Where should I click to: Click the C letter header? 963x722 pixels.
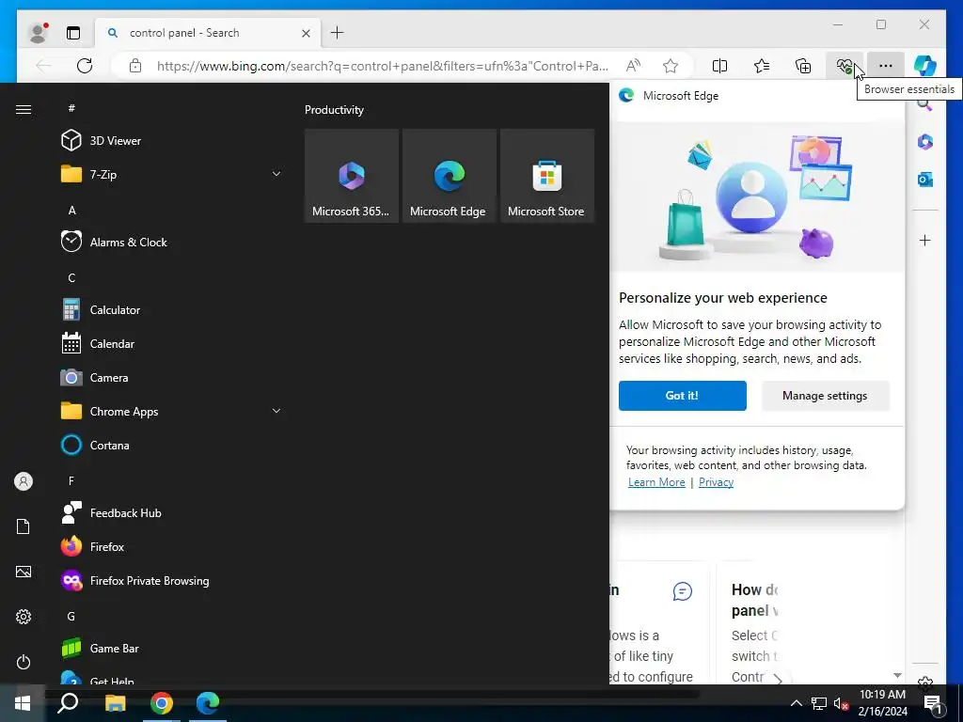[x=71, y=277]
